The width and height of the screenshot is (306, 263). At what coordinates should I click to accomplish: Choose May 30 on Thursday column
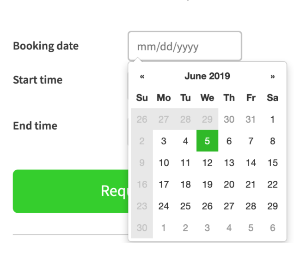pyautogui.click(x=229, y=120)
